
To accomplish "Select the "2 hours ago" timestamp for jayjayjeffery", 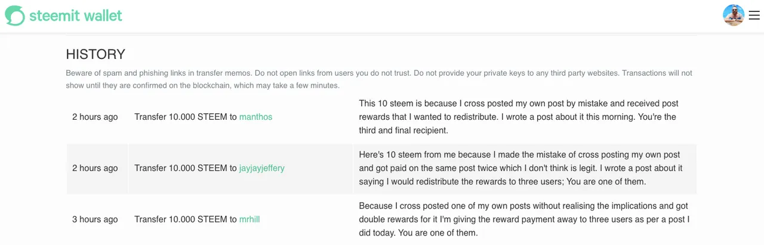I will [95, 168].
